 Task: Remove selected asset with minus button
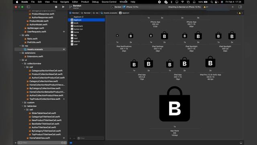pyautogui.click(x=74, y=138)
